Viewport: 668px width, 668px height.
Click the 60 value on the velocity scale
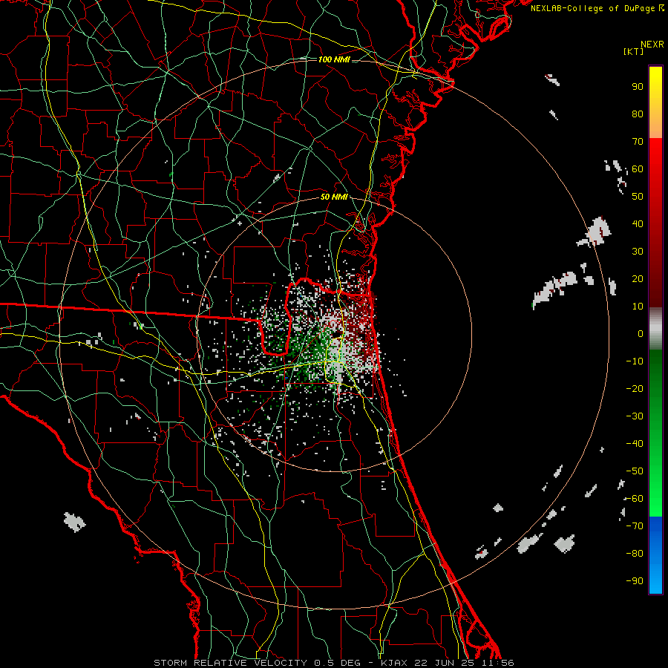pos(638,168)
